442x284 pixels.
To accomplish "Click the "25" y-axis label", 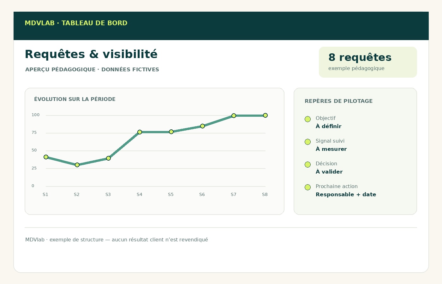I will pos(34,168).
